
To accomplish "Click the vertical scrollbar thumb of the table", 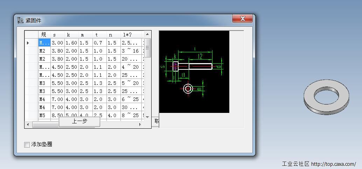I will [x=147, y=48].
